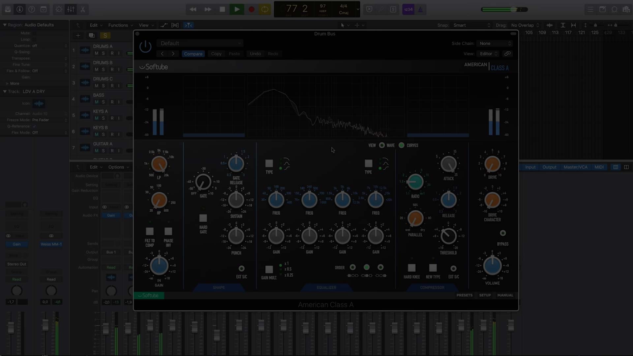Open the View Editor dropdown
This screenshot has height=356, width=633.
tap(488, 54)
